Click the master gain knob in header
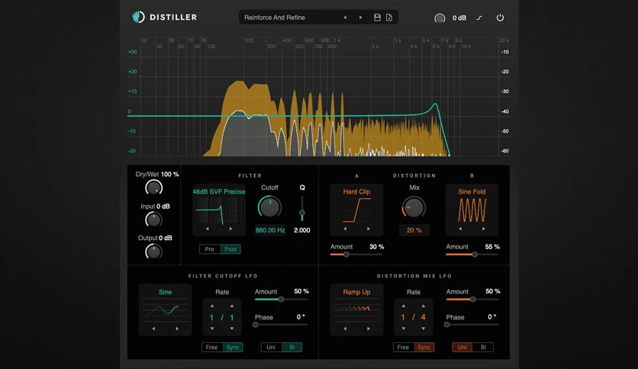The image size is (638, 369). tap(440, 18)
